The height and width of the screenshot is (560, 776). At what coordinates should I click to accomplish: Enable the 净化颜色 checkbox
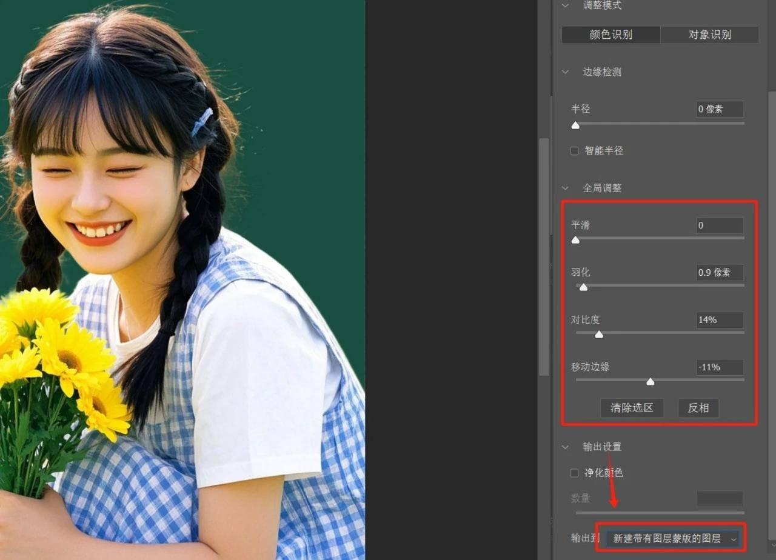pyautogui.click(x=574, y=473)
